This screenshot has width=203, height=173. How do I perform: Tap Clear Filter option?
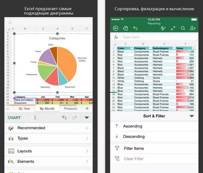click(x=154, y=159)
